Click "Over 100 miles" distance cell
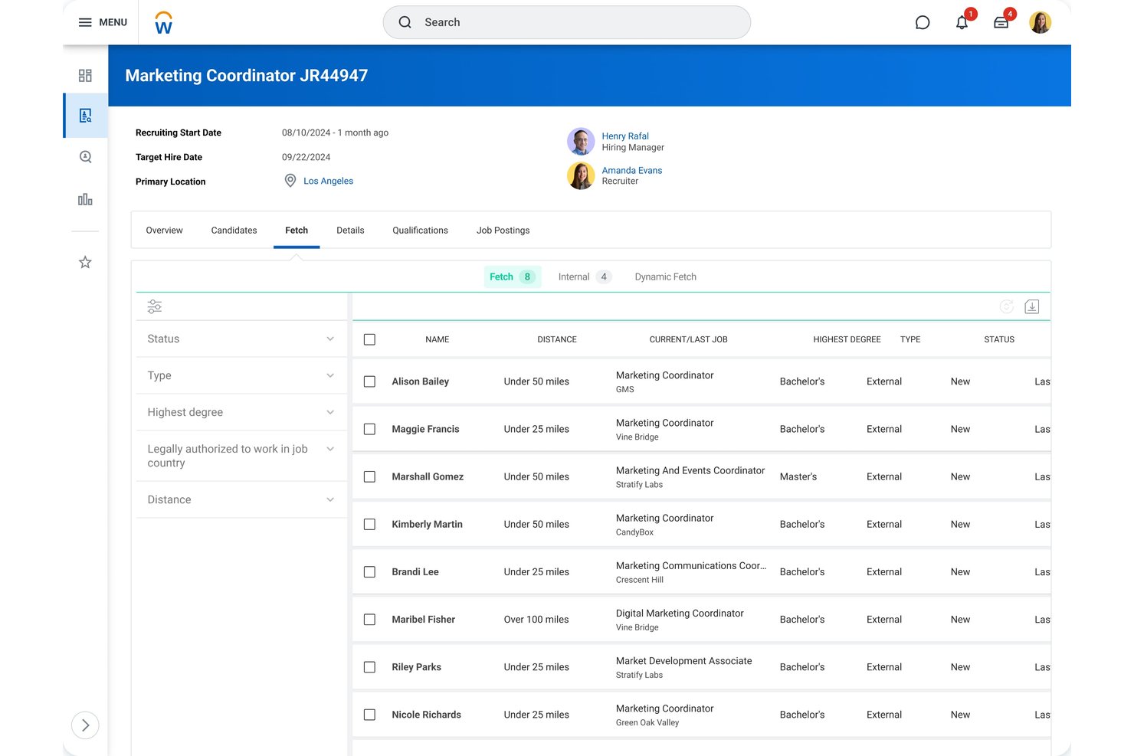The width and height of the screenshot is (1134, 756). click(x=536, y=620)
